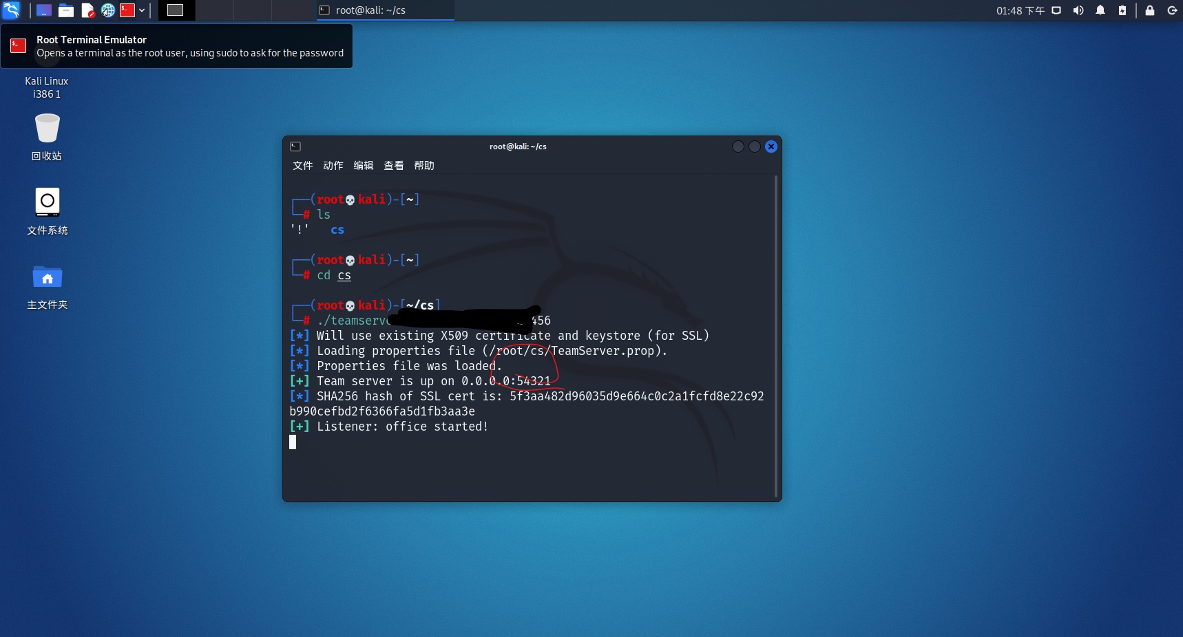Minimize the terminal window
The height and width of the screenshot is (637, 1183).
[x=738, y=147]
